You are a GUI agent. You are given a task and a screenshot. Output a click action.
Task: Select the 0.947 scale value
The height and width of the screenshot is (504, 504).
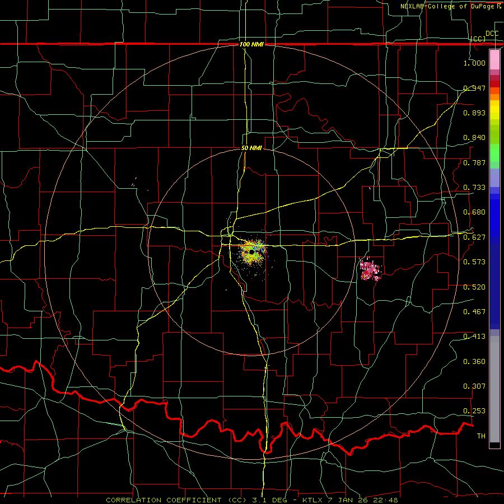[474, 88]
